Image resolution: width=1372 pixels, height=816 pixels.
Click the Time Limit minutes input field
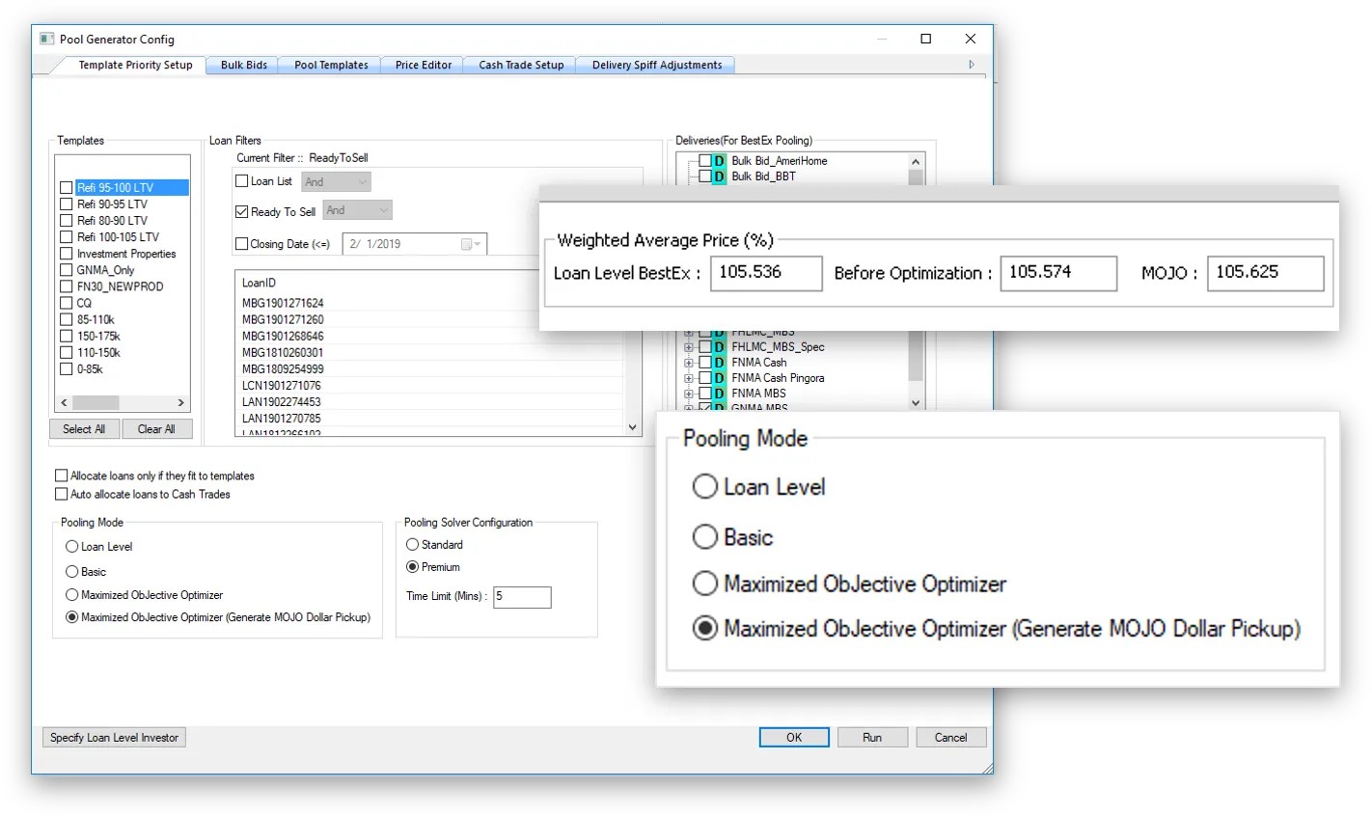pos(522,597)
